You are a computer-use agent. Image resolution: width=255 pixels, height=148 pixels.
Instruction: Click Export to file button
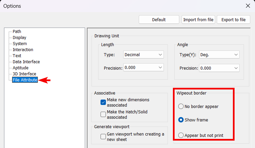(233, 20)
